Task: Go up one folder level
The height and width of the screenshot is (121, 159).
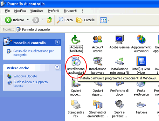Action: coord(50,20)
